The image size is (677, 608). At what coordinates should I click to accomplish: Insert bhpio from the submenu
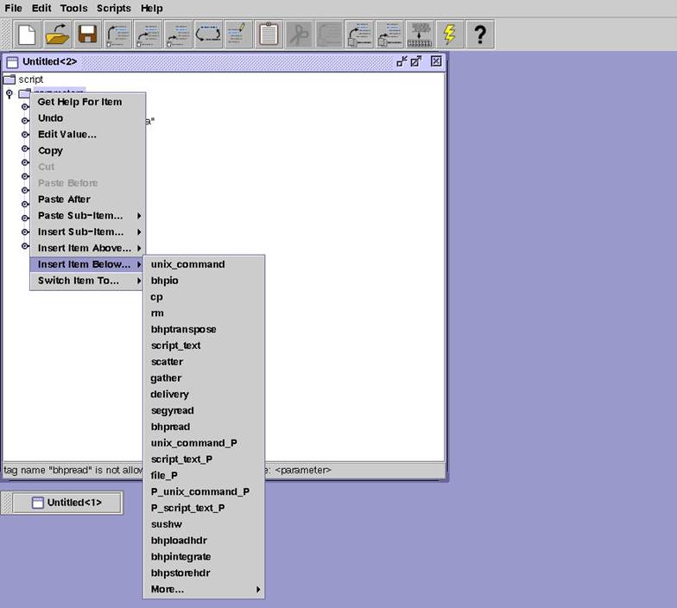point(204,281)
